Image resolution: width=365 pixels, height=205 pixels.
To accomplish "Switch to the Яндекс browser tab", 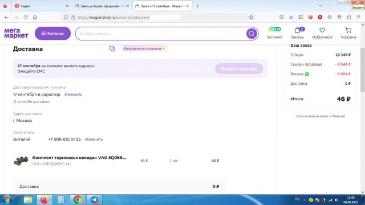I will point(41,6).
